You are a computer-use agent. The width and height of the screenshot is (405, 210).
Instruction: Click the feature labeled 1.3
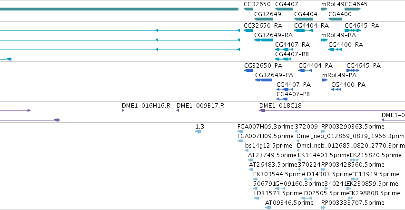[200, 127]
